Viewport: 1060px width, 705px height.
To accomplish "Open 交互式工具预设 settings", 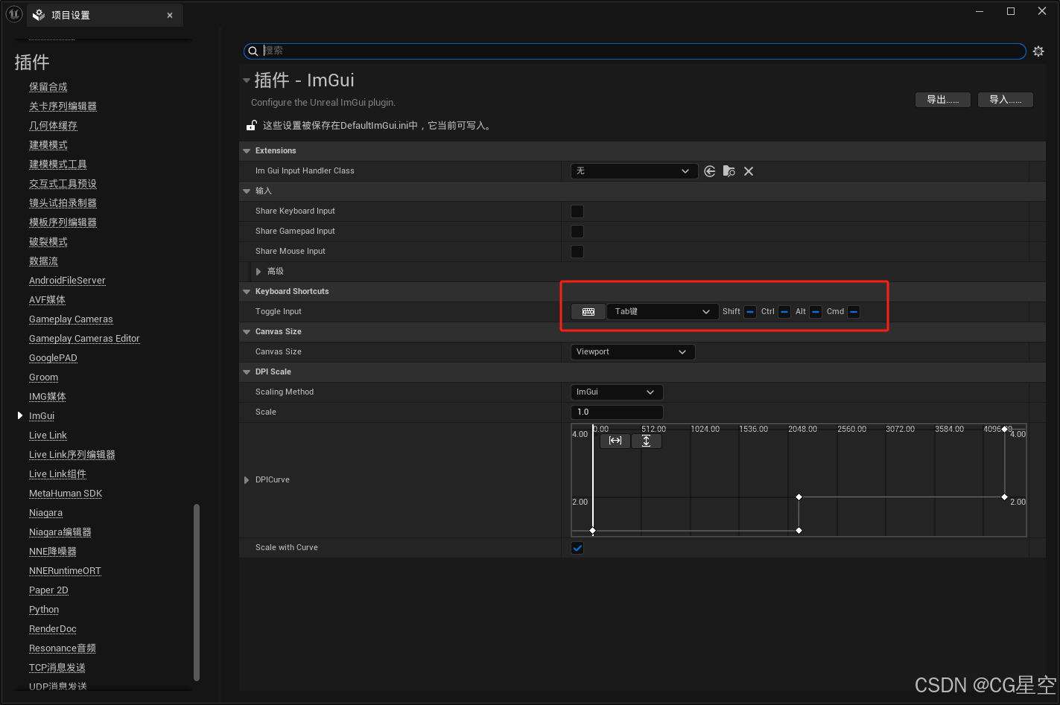I will pos(63,184).
